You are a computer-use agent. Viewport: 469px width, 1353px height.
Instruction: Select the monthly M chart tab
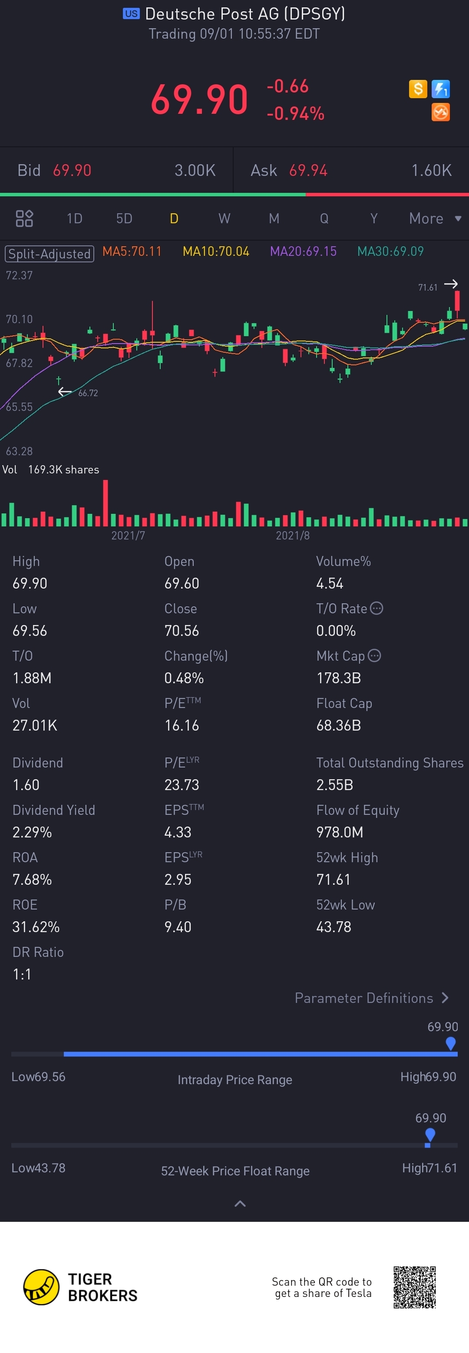click(x=274, y=218)
